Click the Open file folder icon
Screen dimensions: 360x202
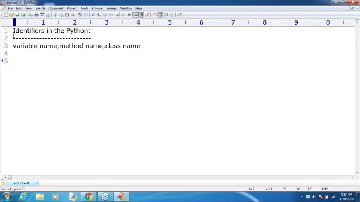12,15
